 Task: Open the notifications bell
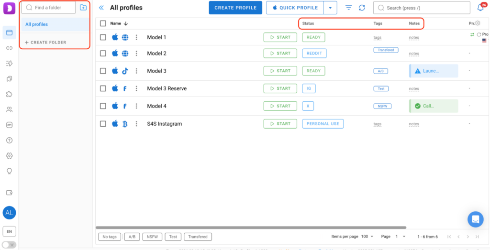[480, 8]
